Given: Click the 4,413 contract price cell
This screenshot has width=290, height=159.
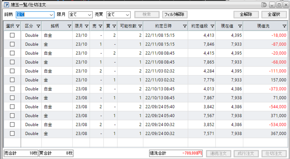Looking at the screenshot, I should 209,35.
